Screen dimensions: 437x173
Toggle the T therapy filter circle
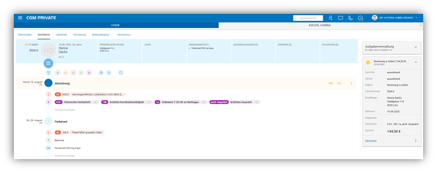(x=81, y=73)
